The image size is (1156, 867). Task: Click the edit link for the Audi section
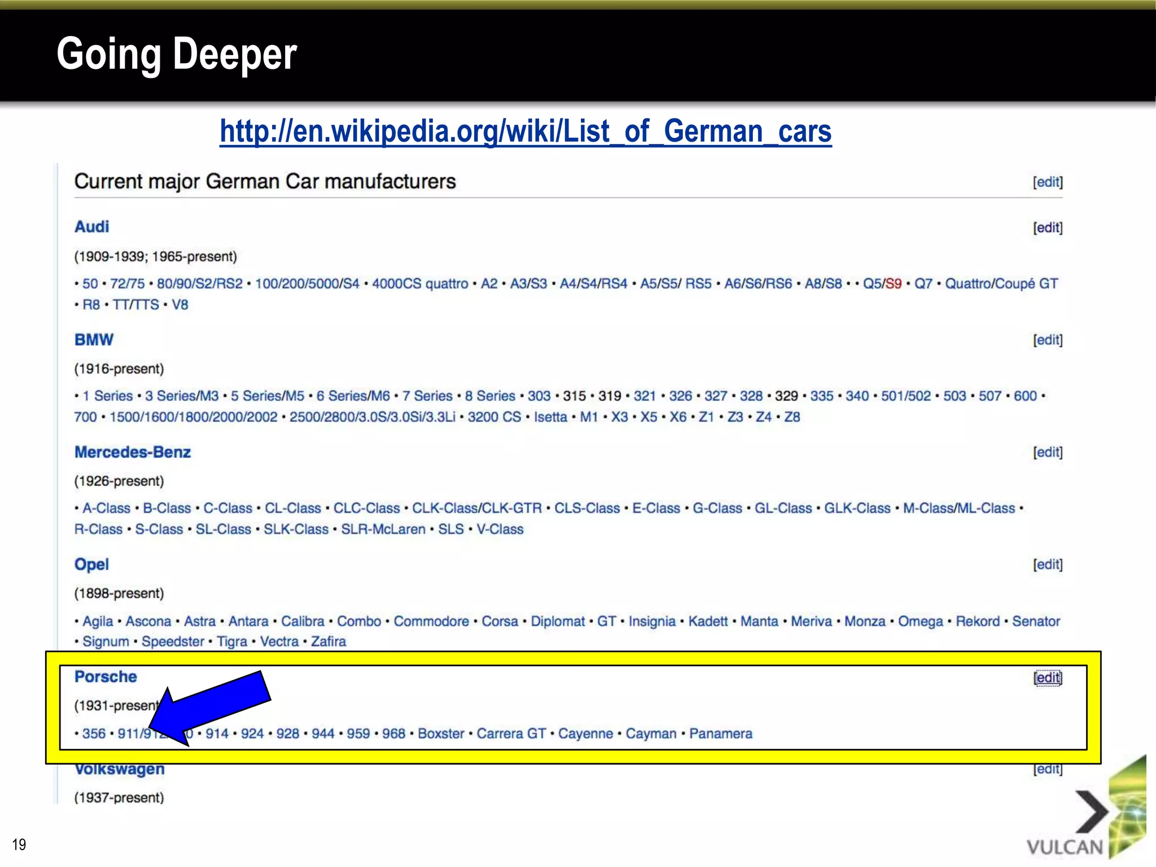[1048, 227]
